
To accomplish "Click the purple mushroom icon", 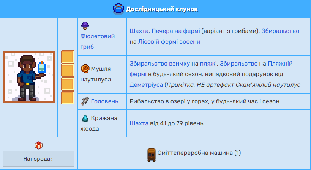I will [x=85, y=26].
